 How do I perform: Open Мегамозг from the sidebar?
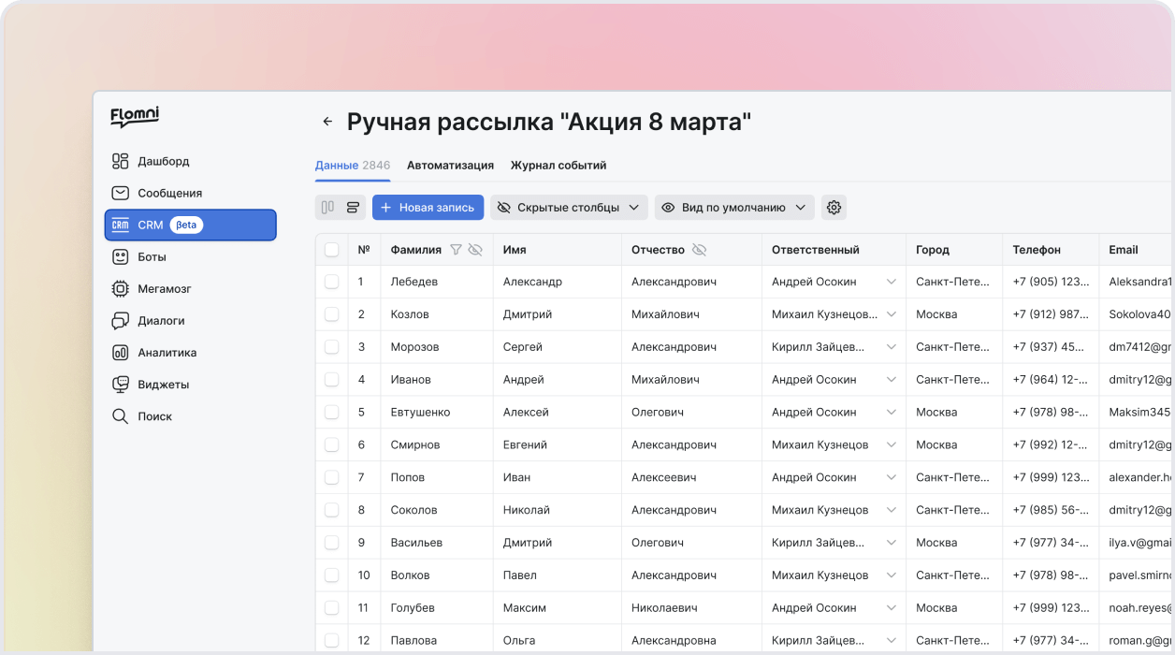pos(164,289)
